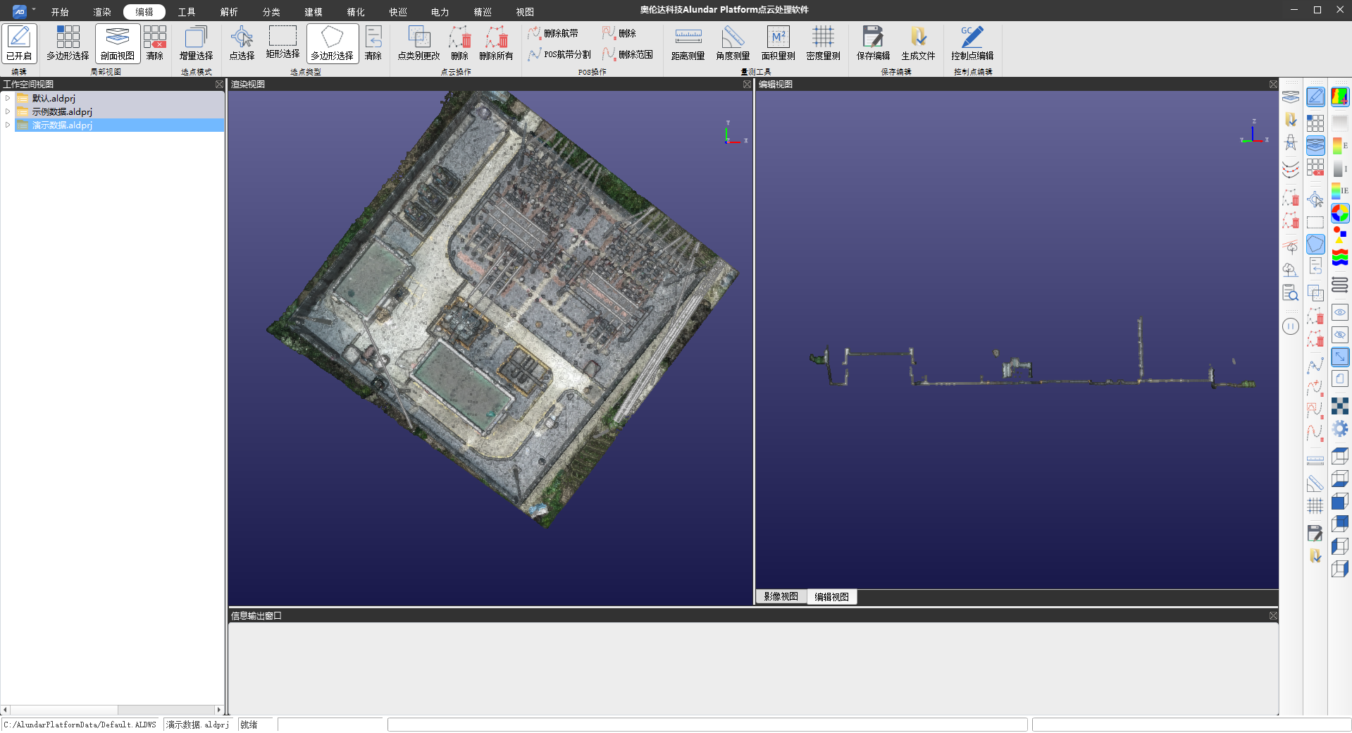Click the document search icon in right toolbar
Image resolution: width=1352 pixels, height=733 pixels.
(1290, 292)
